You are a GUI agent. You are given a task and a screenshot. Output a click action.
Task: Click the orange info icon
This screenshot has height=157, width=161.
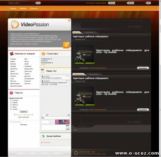coord(66,45)
